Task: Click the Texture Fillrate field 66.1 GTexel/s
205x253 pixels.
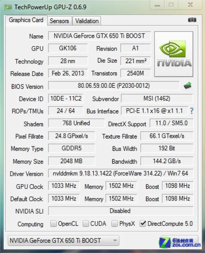Action: 167,136
